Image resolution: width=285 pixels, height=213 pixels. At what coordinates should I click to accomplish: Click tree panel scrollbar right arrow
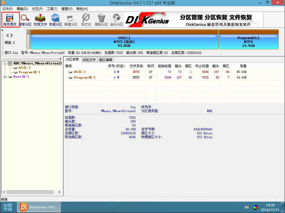click(59, 192)
